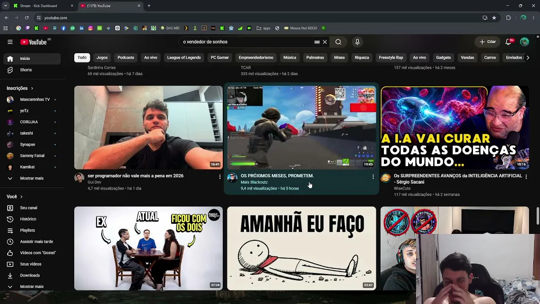Select the Jogos filter chip
540x304 pixels.
point(102,57)
